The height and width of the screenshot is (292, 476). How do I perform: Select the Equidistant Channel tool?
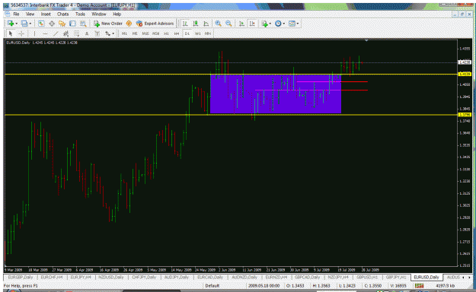(65, 33)
